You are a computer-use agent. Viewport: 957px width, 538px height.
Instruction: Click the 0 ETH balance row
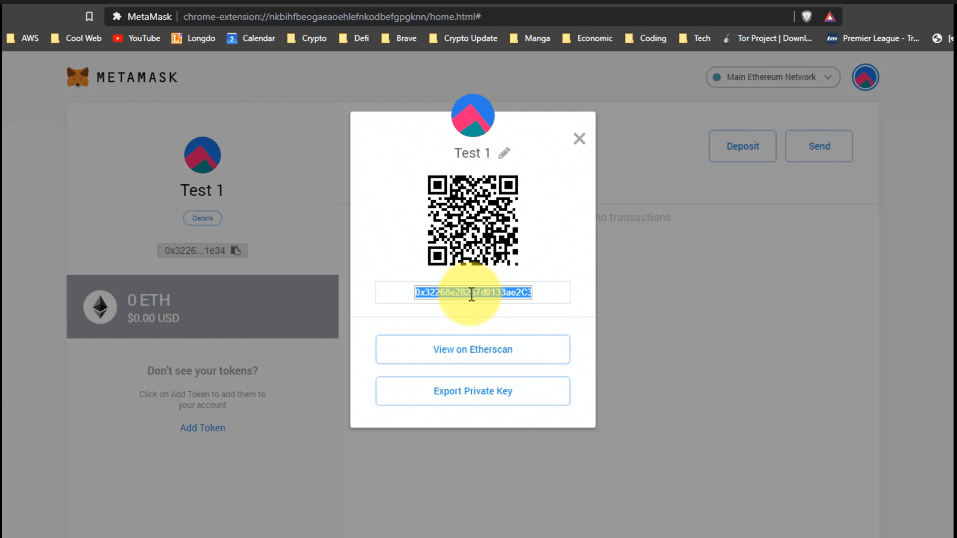pyautogui.click(x=202, y=307)
